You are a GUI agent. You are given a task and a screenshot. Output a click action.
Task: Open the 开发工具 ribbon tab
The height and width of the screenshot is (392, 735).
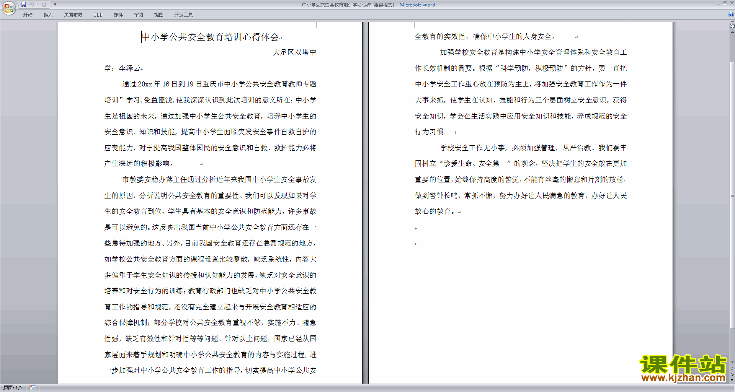pos(184,15)
